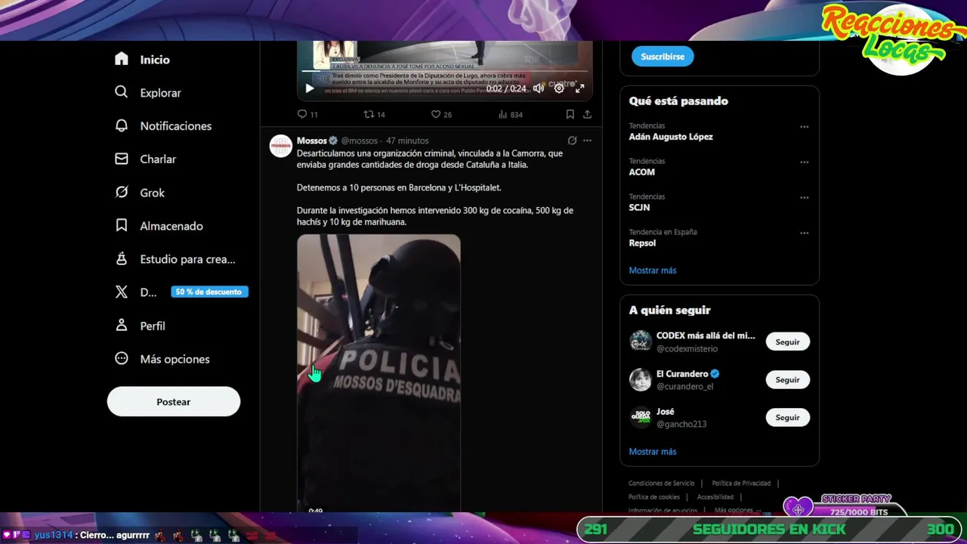The width and height of the screenshot is (967, 544).
Task: Open Accesibilidad footer link
Action: click(x=715, y=497)
